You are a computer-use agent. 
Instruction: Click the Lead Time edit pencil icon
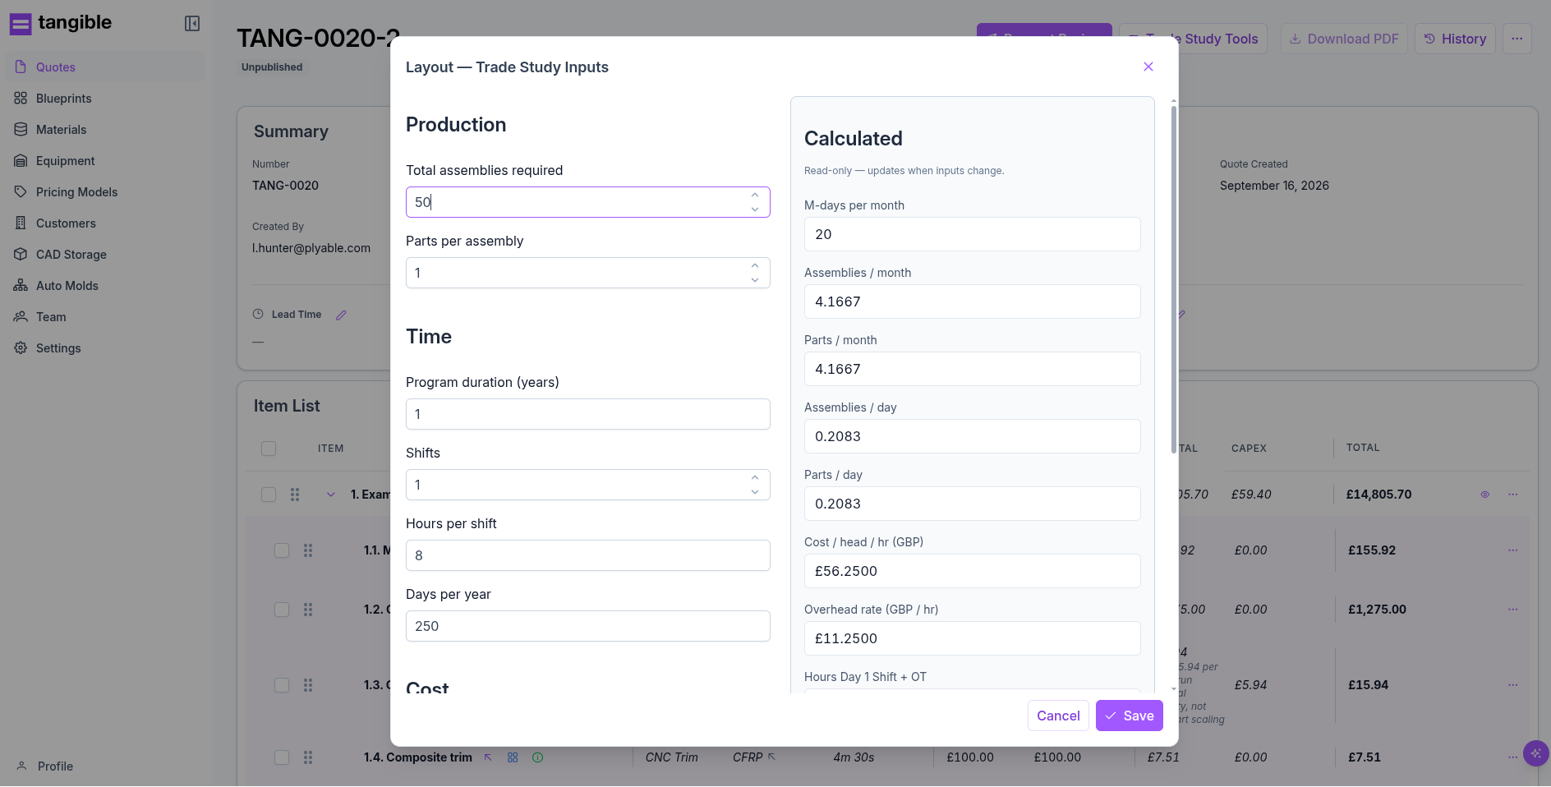(x=341, y=315)
